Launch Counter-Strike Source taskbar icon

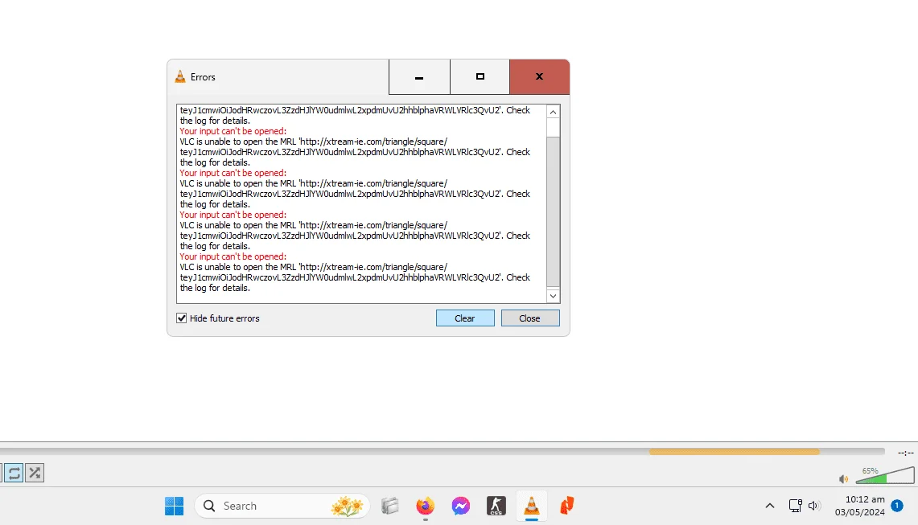tap(496, 506)
